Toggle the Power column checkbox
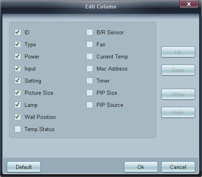Image resolution: width=202 pixels, height=177 pixels. pyautogui.click(x=18, y=56)
